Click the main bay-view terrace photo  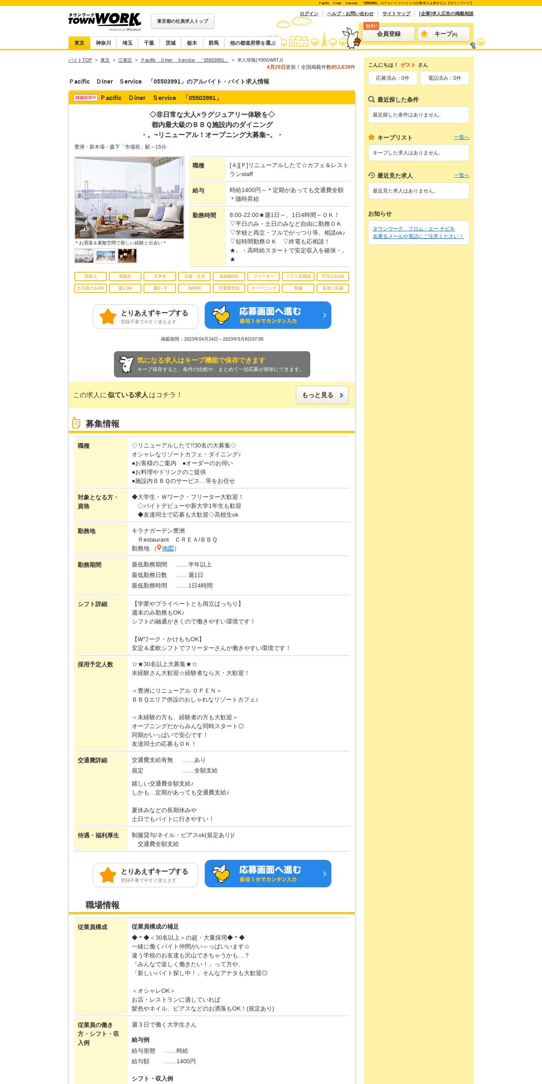tap(129, 198)
